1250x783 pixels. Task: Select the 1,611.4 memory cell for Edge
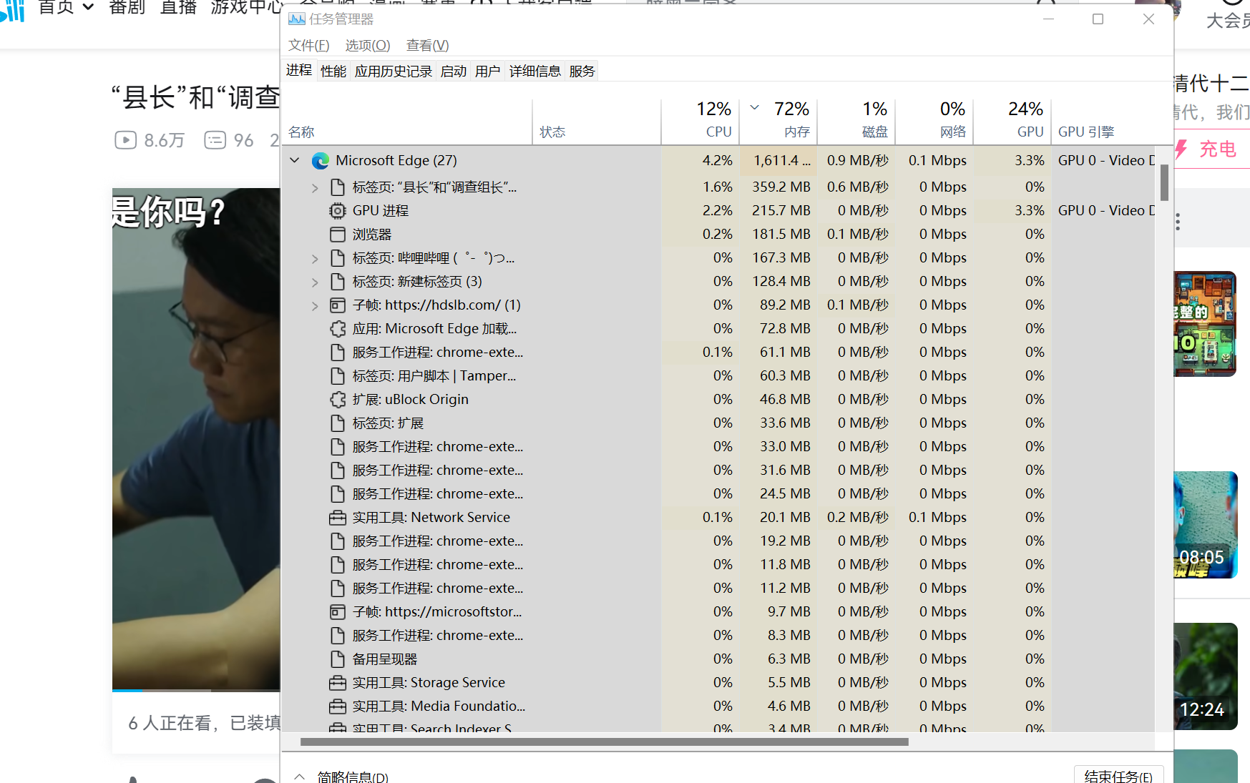tap(778, 161)
